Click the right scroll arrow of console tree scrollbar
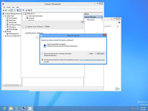 pyautogui.click(x=21, y=85)
